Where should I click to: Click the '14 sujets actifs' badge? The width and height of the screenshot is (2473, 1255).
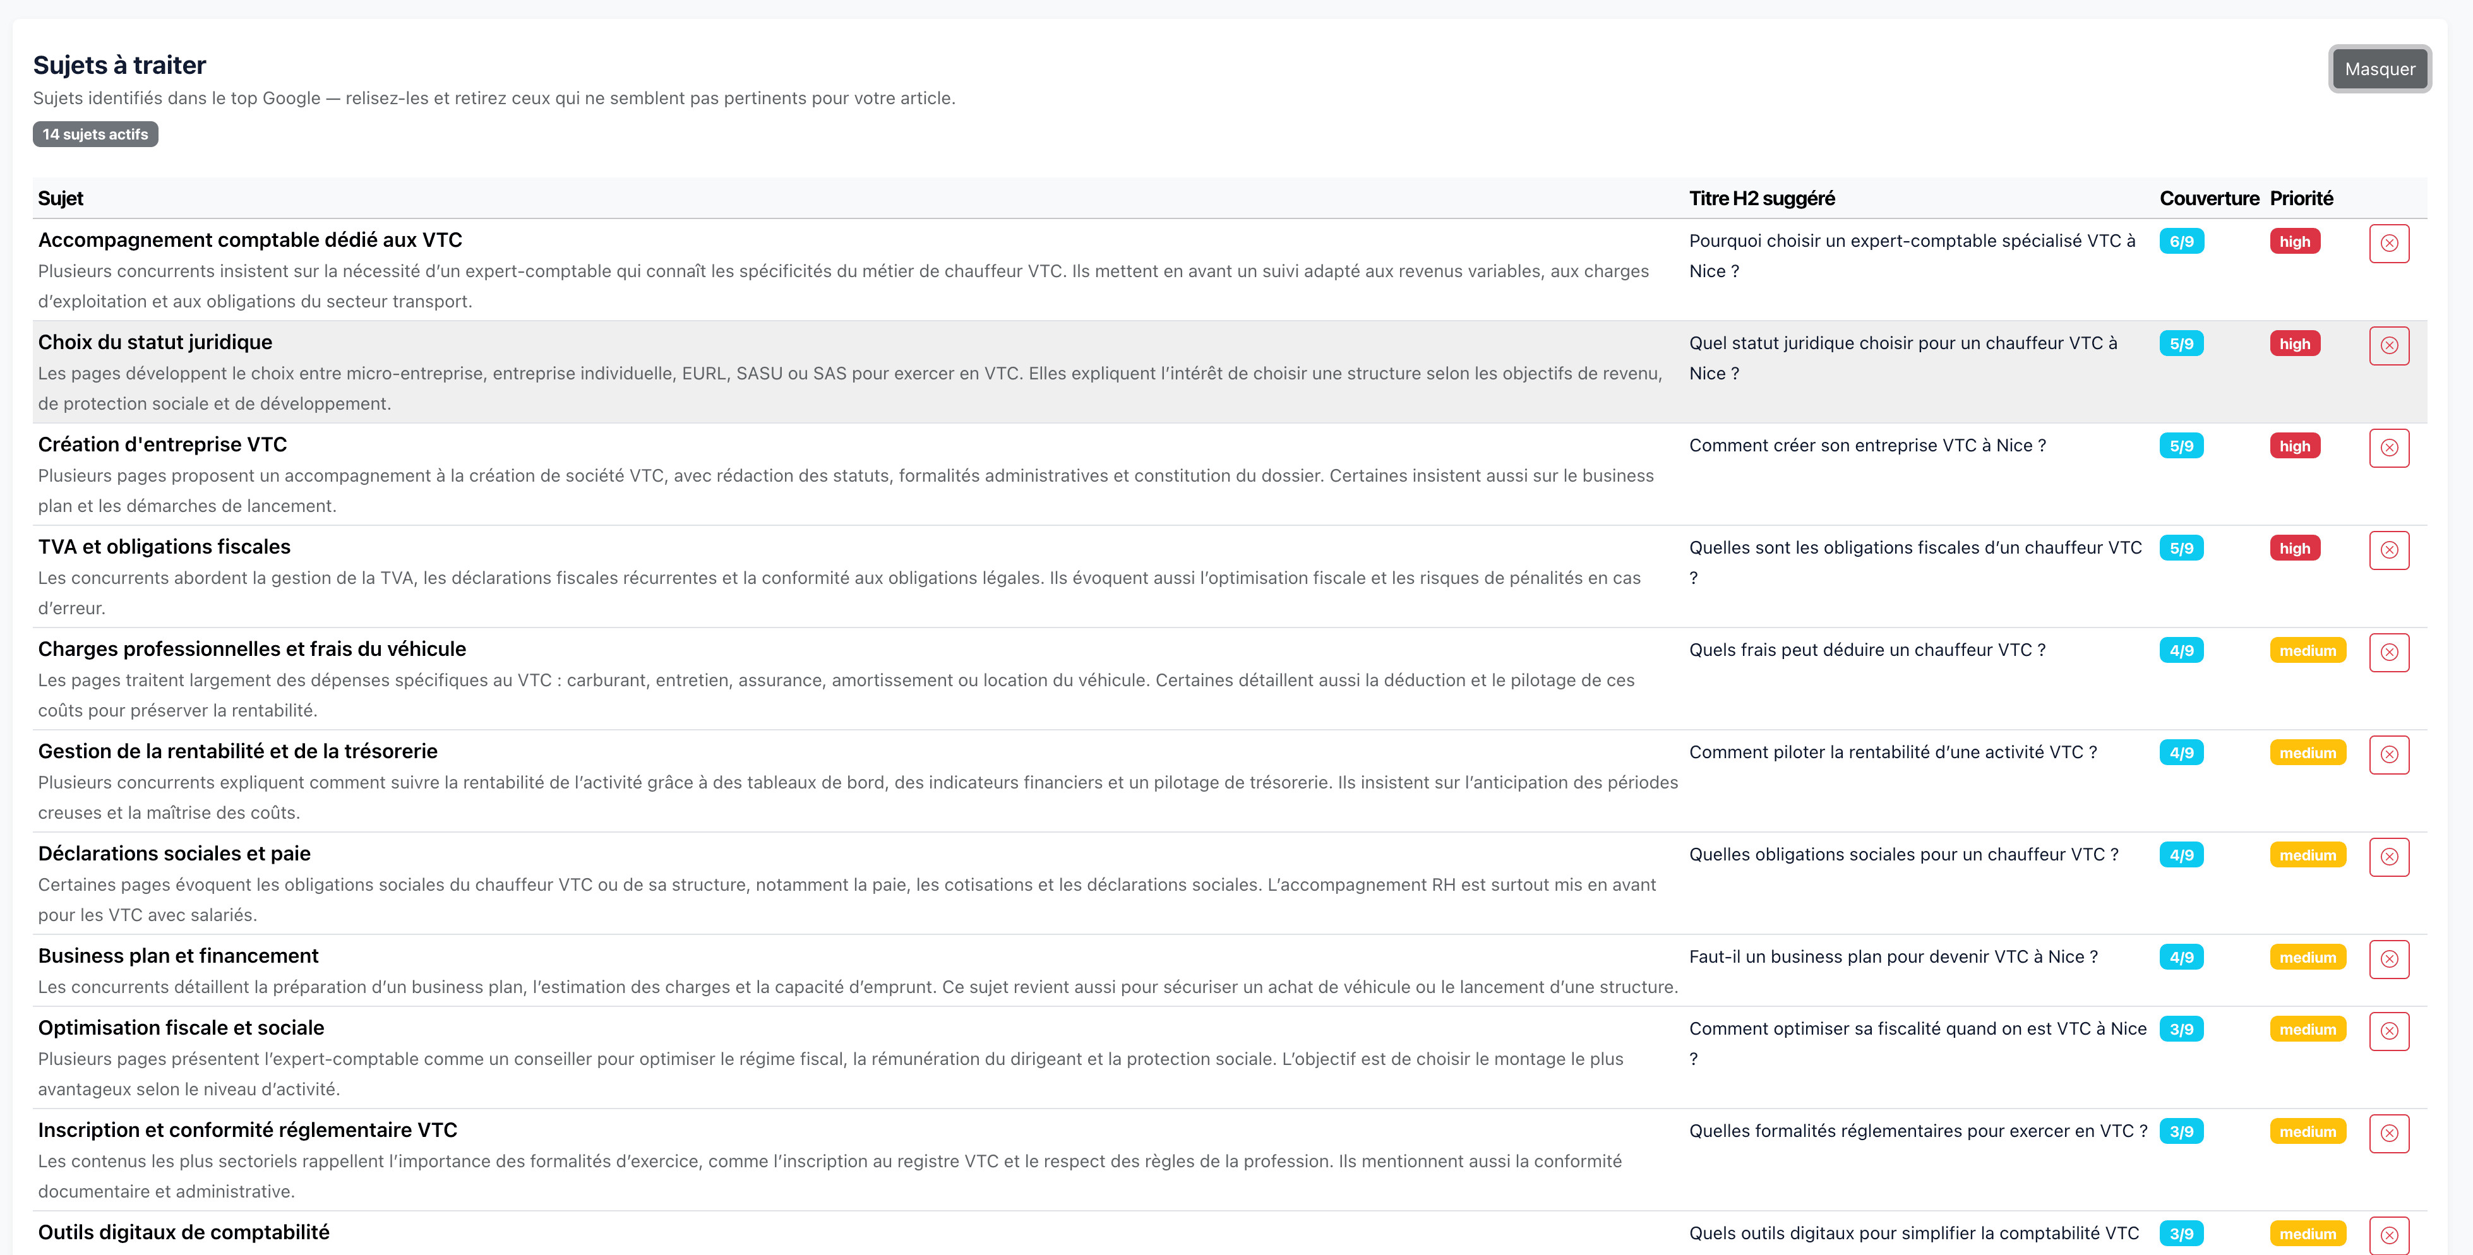tap(95, 134)
